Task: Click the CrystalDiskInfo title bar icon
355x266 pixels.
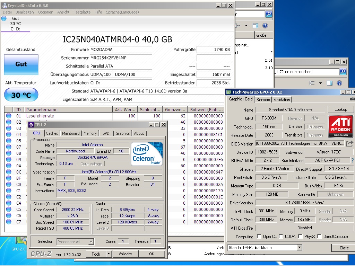Action: (4, 6)
